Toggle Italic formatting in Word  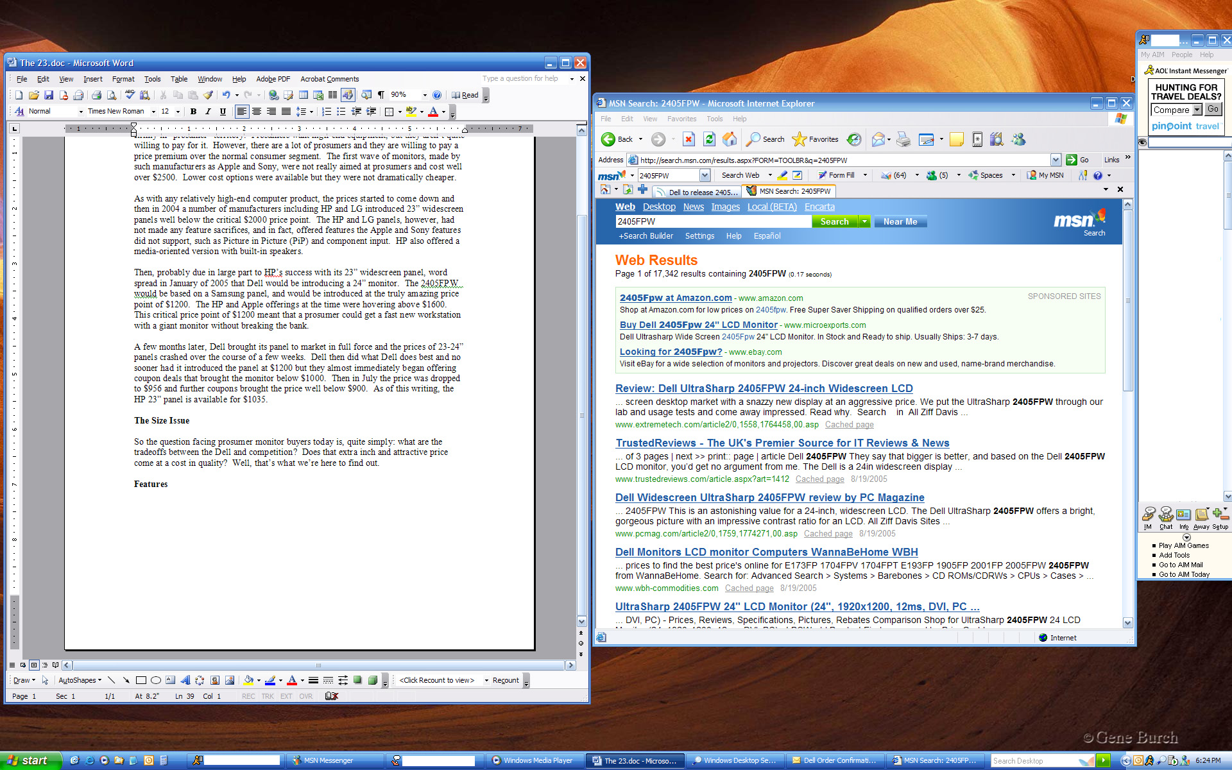click(x=208, y=112)
